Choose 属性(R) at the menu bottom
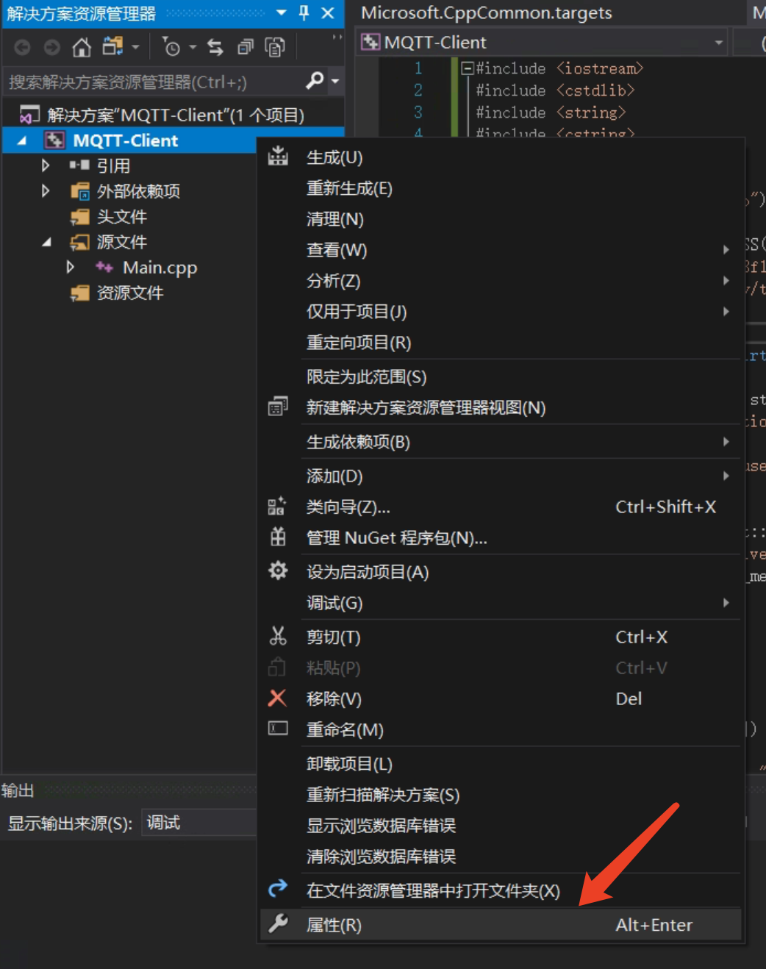The height and width of the screenshot is (969, 766). [x=501, y=925]
